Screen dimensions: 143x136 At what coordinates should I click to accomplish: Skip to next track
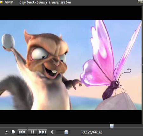[x=42, y=132]
